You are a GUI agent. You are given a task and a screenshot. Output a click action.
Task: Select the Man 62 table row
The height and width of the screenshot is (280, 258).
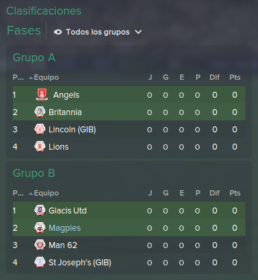click(129, 245)
